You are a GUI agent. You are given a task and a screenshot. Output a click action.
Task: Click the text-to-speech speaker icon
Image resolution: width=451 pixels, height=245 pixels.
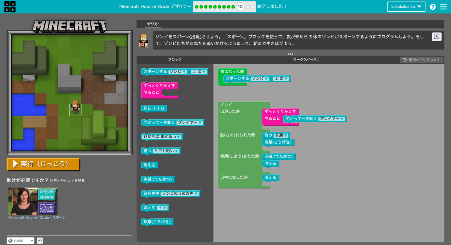coord(436,37)
